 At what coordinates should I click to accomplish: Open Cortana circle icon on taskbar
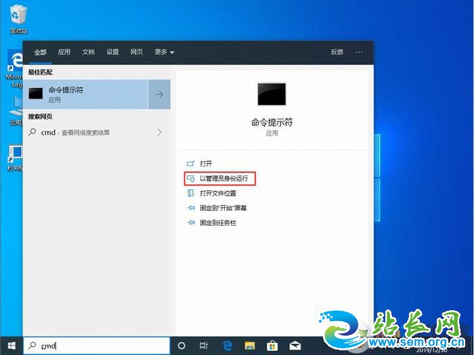pyautogui.click(x=181, y=346)
